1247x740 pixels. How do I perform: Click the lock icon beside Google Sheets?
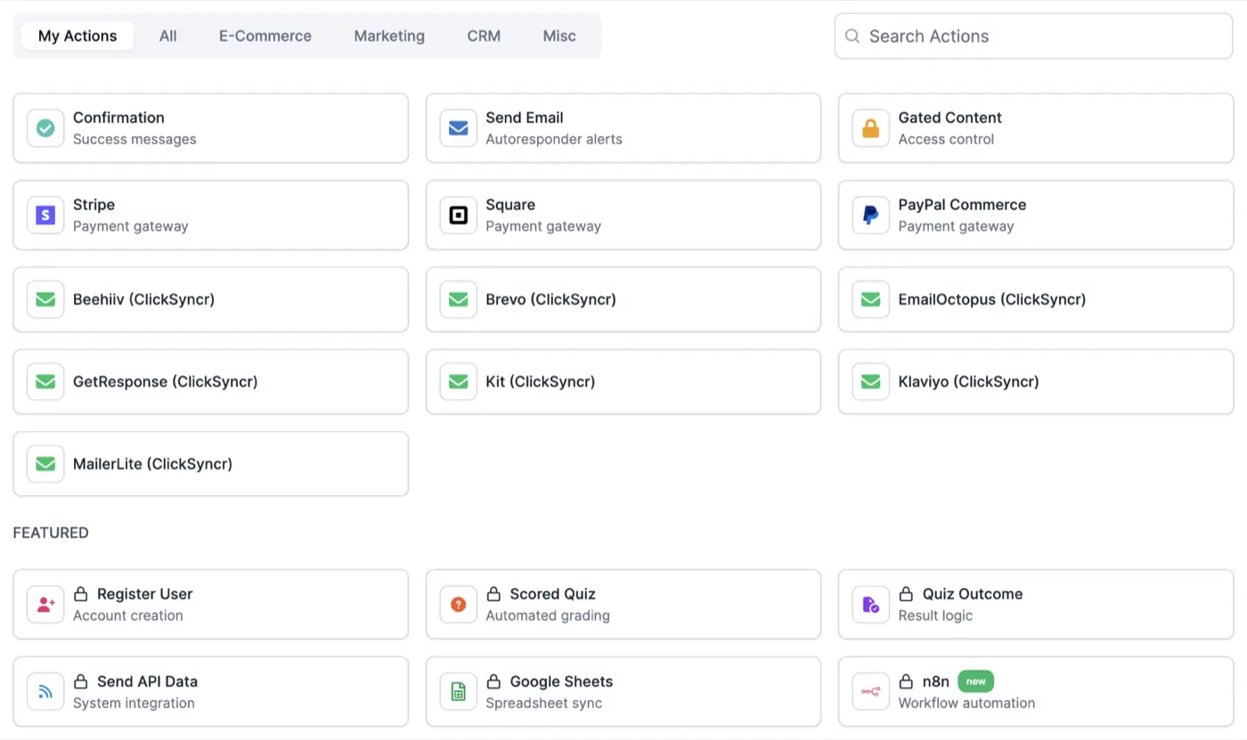[x=493, y=681]
